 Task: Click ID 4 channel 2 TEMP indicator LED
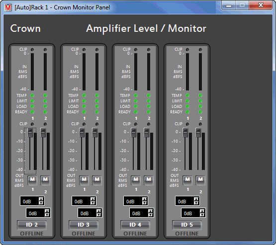pyautogui.click(x=149, y=95)
